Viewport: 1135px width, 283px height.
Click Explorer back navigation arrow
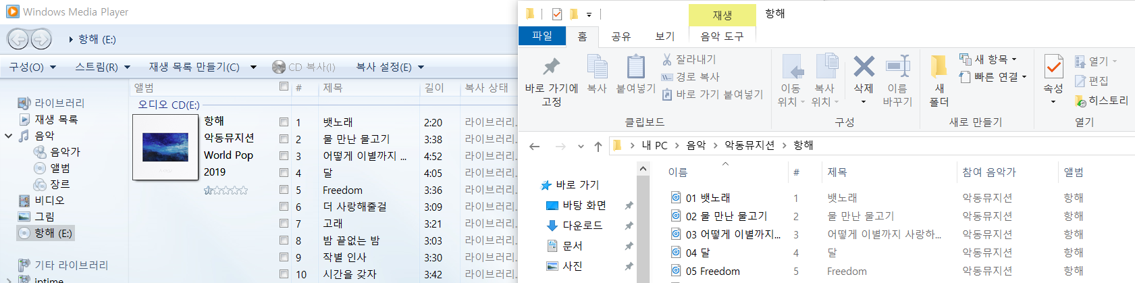click(x=535, y=146)
